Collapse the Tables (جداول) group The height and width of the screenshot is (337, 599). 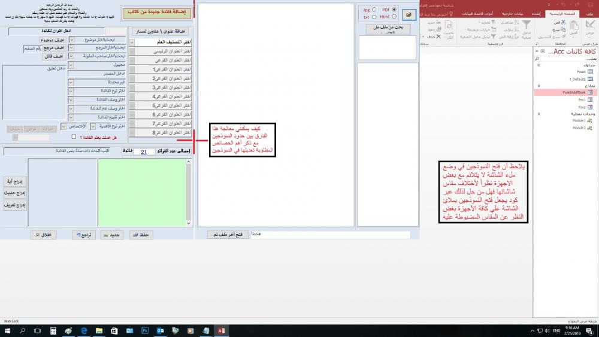tap(539, 65)
